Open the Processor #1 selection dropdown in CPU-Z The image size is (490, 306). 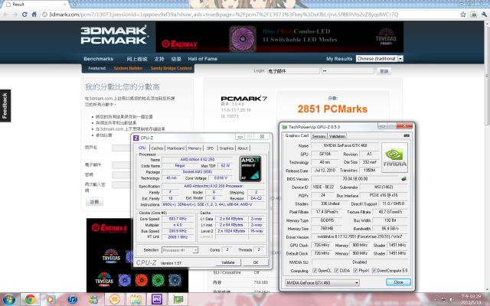[180, 250]
